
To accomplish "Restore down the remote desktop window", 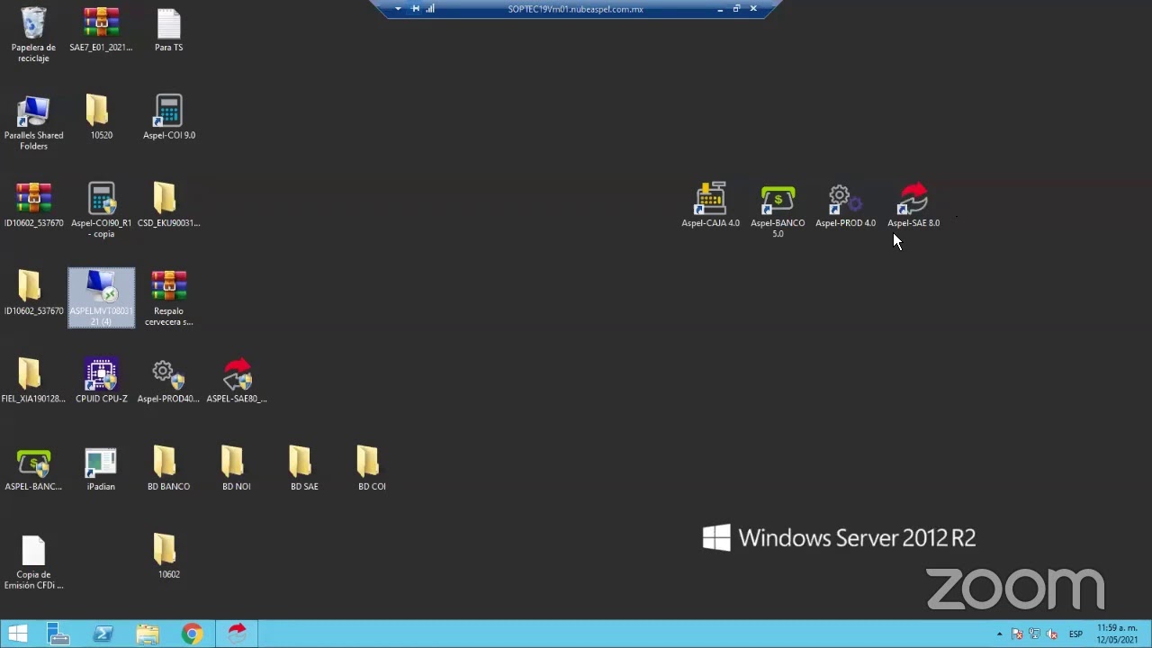I will pos(736,9).
